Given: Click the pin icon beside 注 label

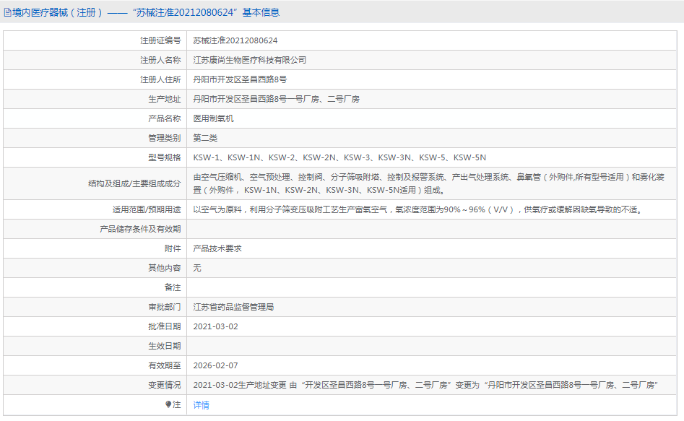Looking at the screenshot, I should 168,404.
